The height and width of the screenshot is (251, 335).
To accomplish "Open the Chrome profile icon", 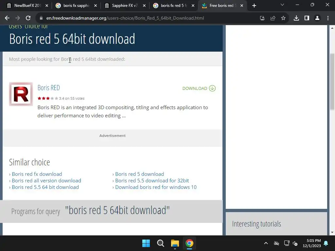I will [317, 18].
